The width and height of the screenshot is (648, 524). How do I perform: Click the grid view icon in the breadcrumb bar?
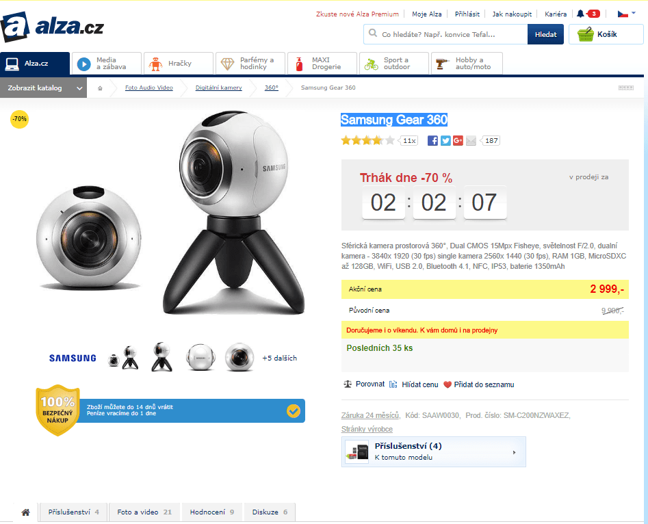click(625, 88)
